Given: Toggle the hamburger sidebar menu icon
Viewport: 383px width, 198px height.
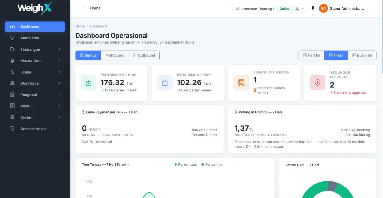Looking at the screenshot, I should (84, 8).
